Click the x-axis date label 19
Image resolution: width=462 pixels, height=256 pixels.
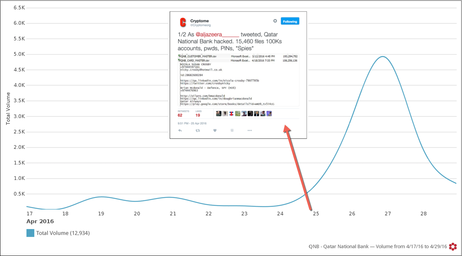101,213
